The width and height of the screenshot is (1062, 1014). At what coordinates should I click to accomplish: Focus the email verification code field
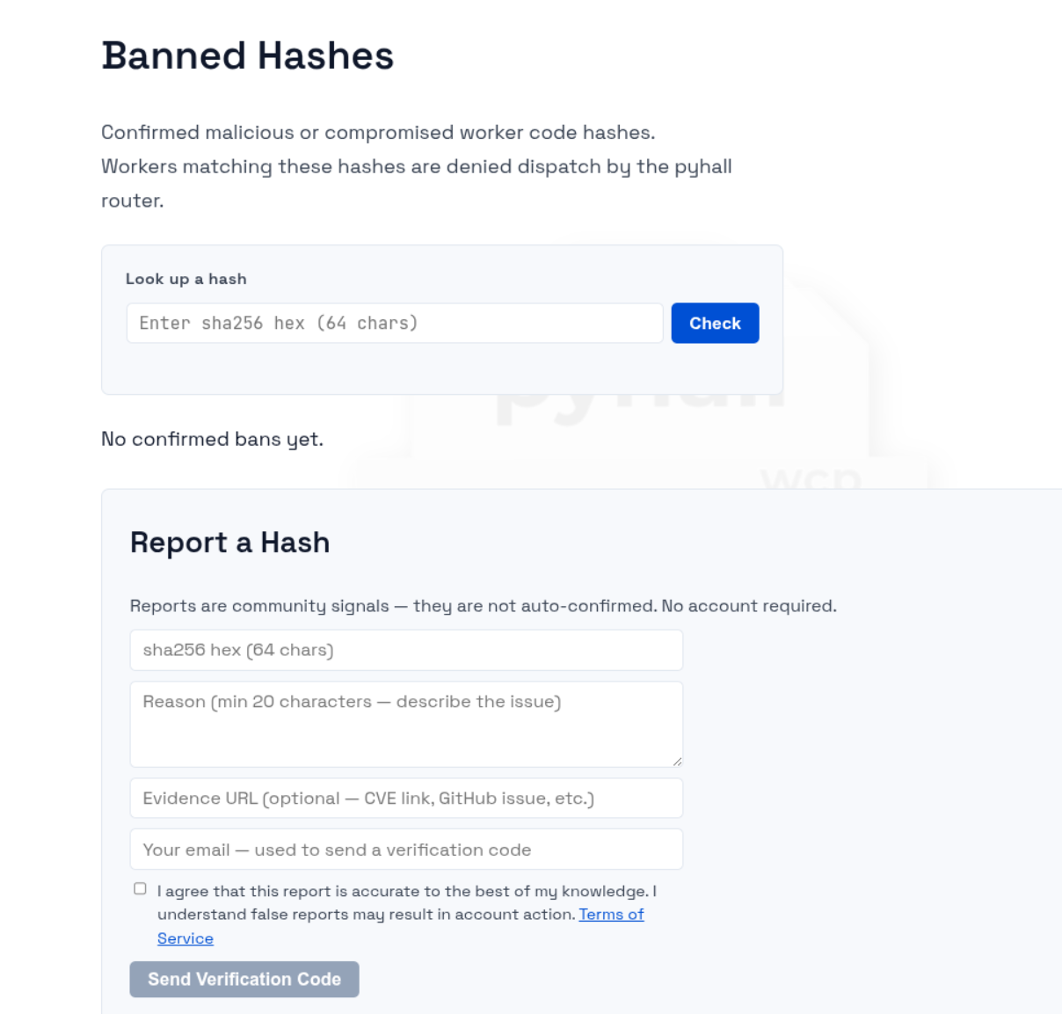click(x=406, y=849)
